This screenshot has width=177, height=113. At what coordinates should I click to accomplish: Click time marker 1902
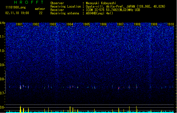[x=36, y=24]
